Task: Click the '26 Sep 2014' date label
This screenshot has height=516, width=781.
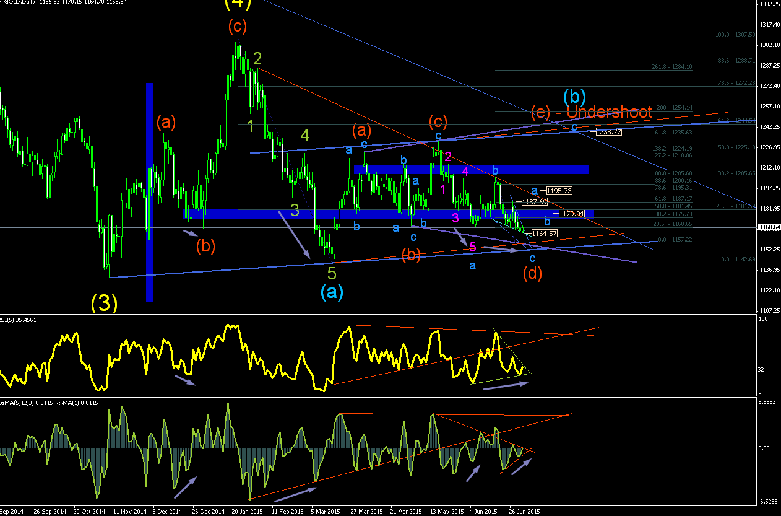Action: pos(50,512)
